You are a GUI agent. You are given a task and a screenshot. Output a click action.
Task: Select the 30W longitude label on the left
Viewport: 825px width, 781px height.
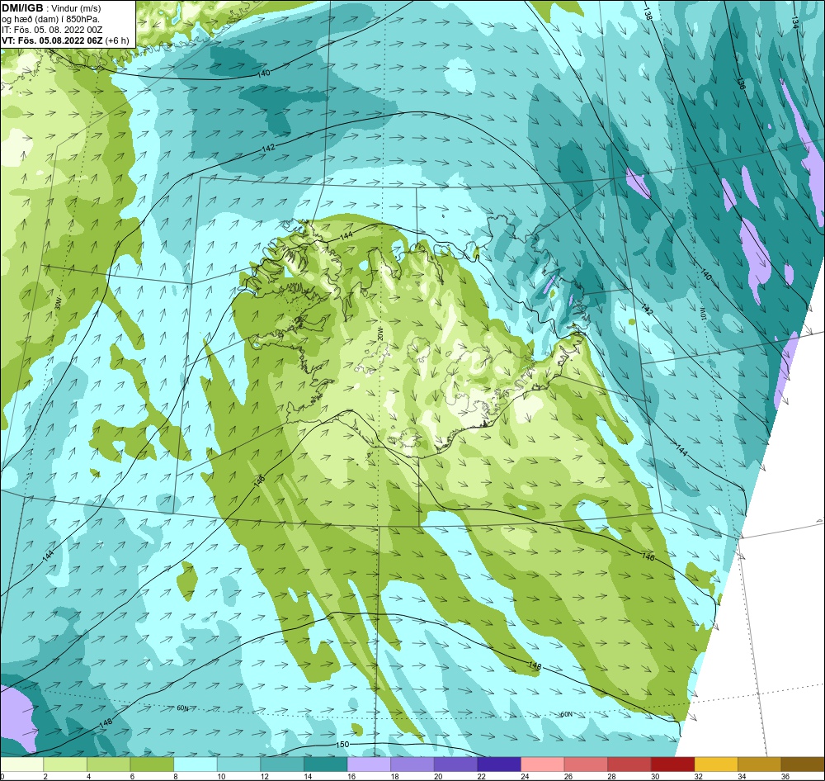[x=58, y=302]
